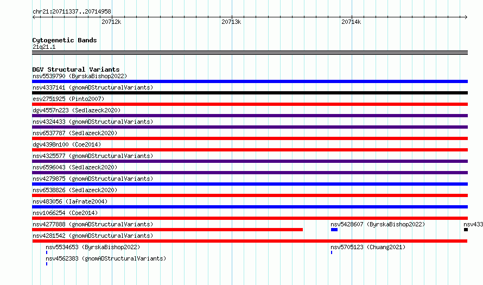Viewport: 483px width, 285px height.
Task: Click the nsv483056 (Iafrate2004) label
Action: point(70,201)
